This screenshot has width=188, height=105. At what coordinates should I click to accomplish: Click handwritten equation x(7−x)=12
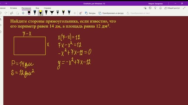coord(69,37)
